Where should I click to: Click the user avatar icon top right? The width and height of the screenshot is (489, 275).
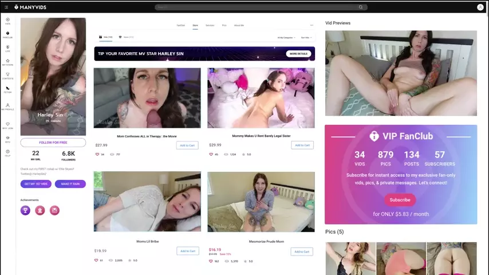480,7
